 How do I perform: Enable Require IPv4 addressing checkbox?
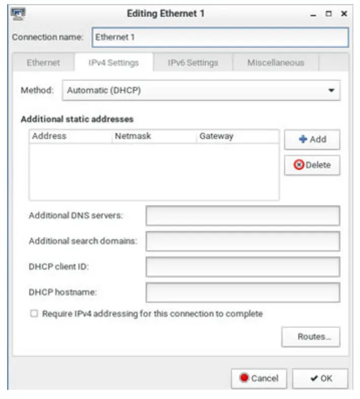click(x=34, y=314)
